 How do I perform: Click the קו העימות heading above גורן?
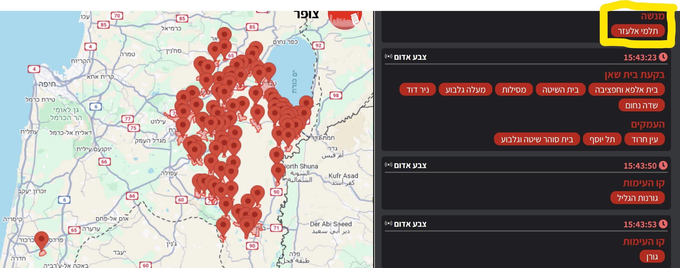(644, 242)
